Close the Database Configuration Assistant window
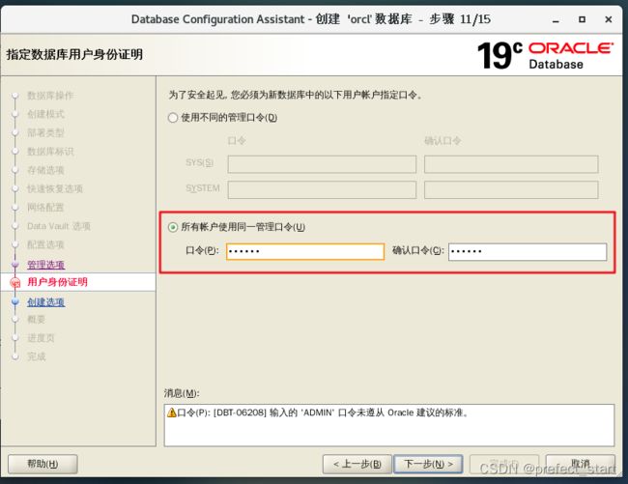 (x=609, y=19)
